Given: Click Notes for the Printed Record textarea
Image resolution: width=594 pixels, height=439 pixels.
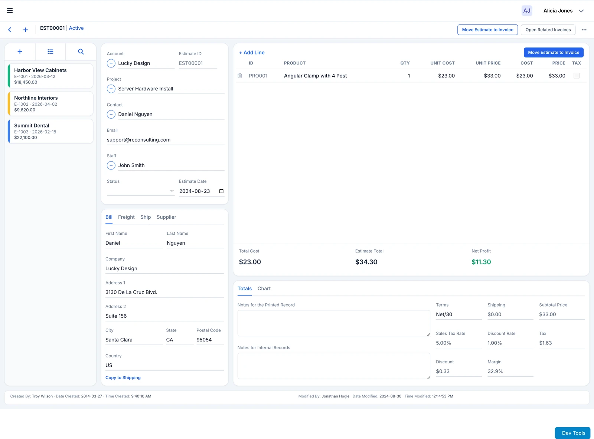Looking at the screenshot, I should pyautogui.click(x=334, y=323).
